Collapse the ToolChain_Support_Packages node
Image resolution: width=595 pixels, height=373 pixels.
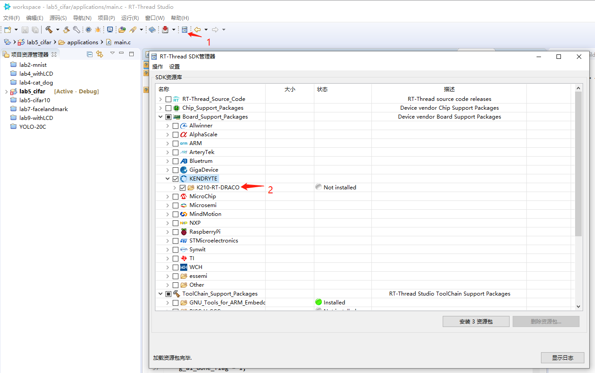(x=160, y=294)
